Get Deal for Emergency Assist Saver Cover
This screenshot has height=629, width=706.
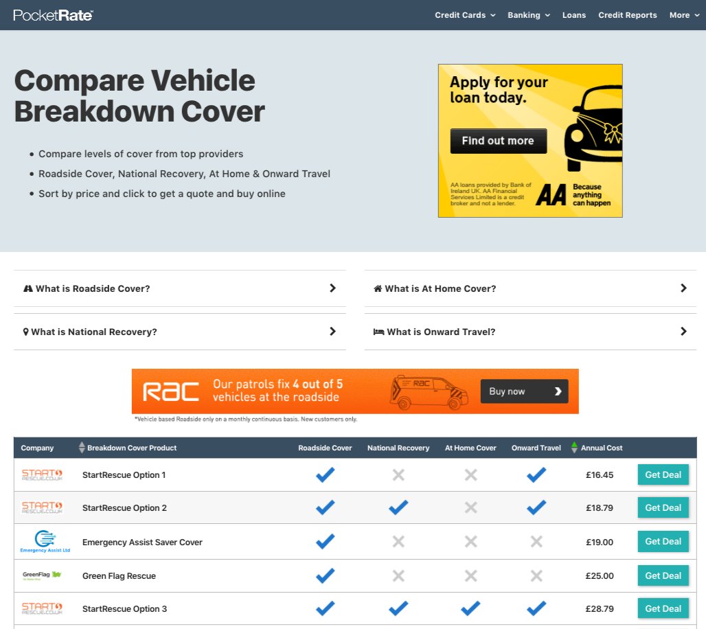(663, 542)
